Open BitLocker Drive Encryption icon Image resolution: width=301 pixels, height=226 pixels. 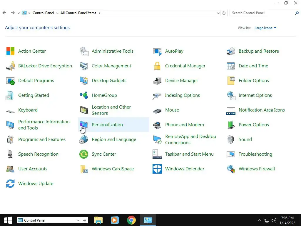click(10, 66)
